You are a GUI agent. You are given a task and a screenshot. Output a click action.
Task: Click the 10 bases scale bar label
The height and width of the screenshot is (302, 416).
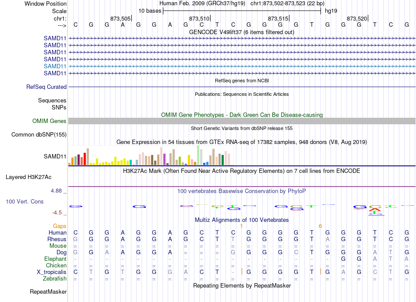(150, 11)
